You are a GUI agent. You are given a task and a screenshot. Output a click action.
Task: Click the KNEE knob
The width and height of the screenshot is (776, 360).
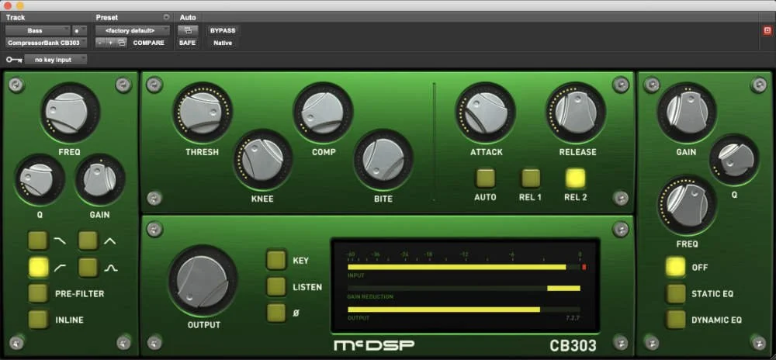(x=262, y=160)
